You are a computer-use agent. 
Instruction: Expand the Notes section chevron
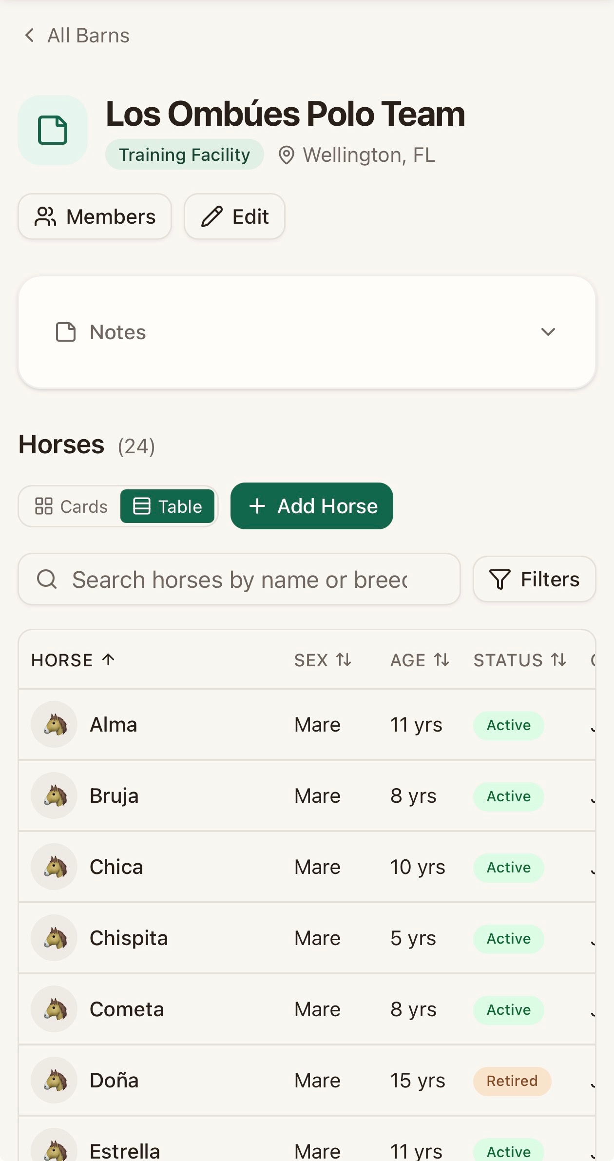tap(548, 332)
